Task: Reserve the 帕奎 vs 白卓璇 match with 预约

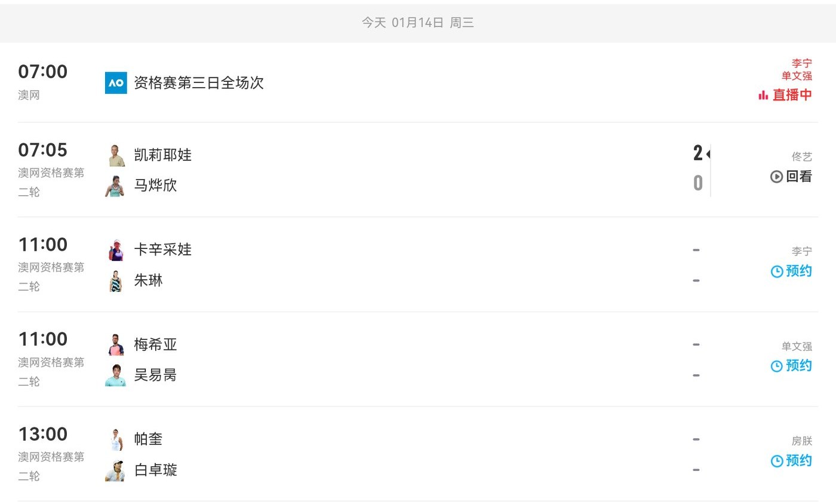Action: [x=798, y=460]
